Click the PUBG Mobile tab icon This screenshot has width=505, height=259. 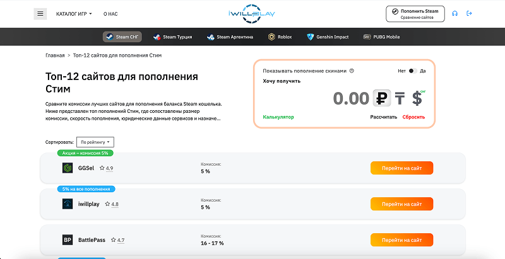point(367,37)
